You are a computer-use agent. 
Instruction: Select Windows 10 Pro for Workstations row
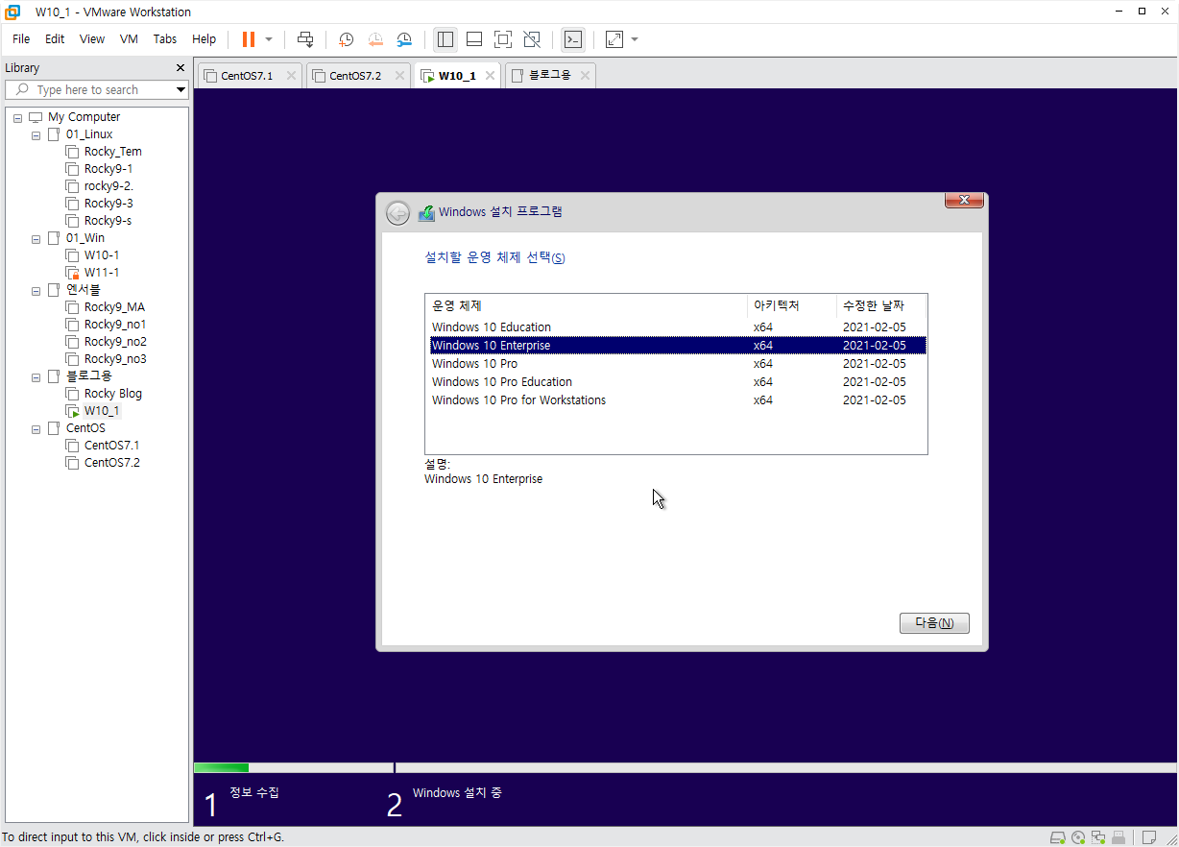coord(678,400)
